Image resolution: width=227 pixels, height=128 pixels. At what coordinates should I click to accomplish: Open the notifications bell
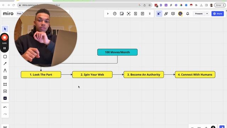[188, 14]
